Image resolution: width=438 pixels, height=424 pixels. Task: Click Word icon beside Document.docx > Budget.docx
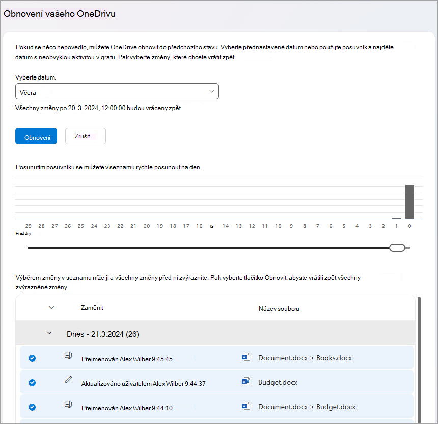[246, 406]
